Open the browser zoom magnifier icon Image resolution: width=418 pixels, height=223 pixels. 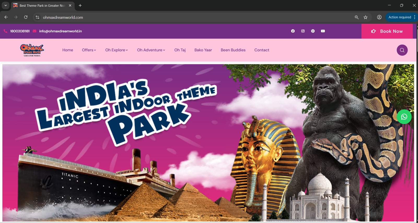click(357, 17)
